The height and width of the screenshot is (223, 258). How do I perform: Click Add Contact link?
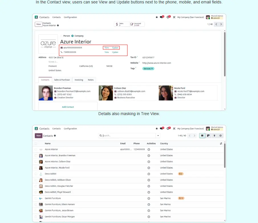pyautogui.click(x=68, y=107)
